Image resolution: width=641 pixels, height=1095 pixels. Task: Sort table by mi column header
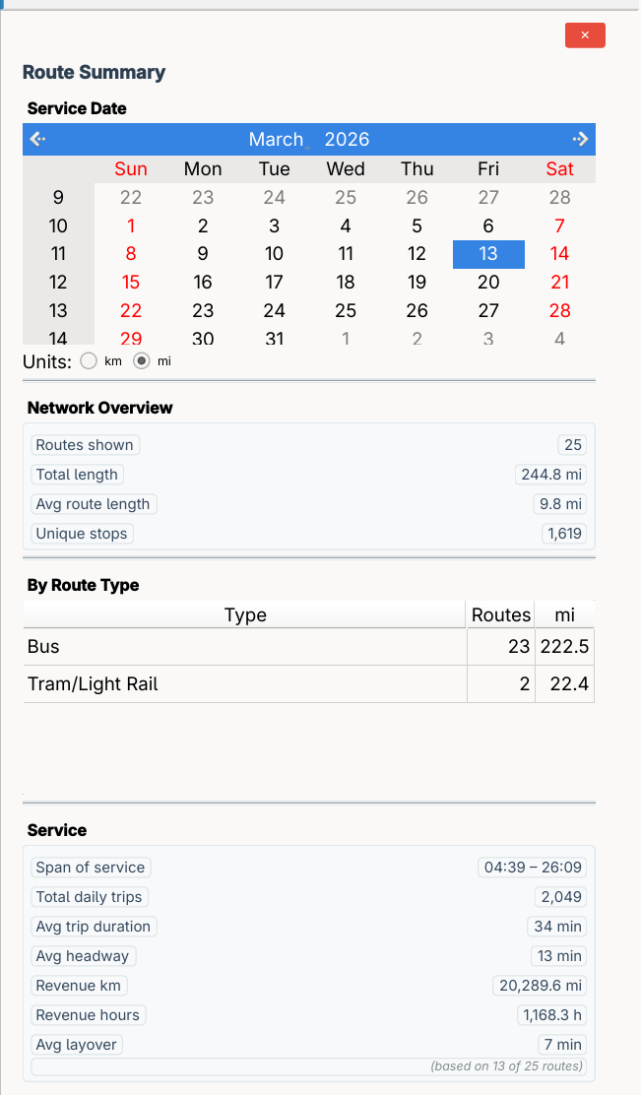coord(564,615)
